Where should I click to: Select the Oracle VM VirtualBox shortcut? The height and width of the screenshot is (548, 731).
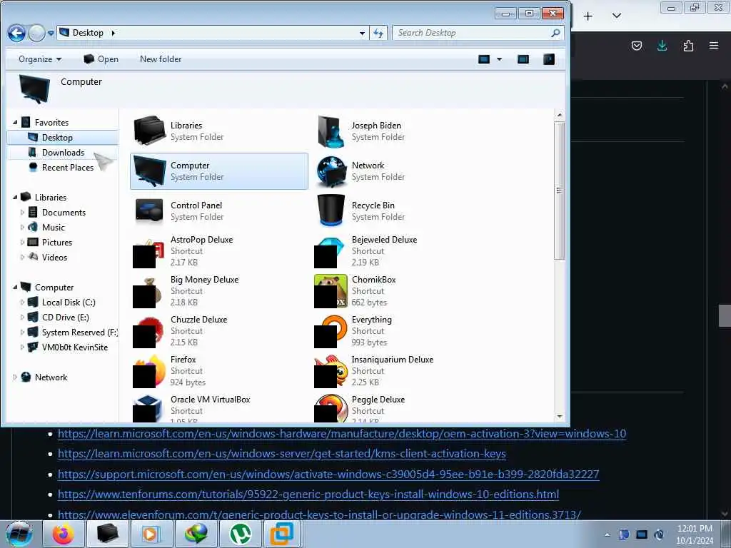click(219, 407)
